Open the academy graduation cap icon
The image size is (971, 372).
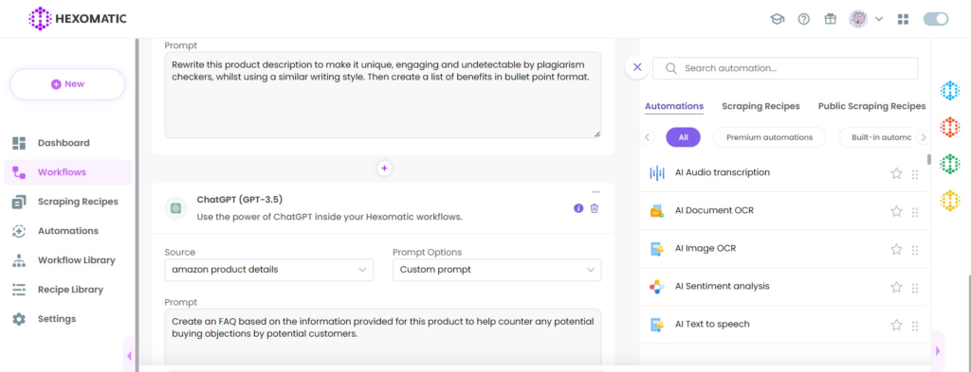[x=777, y=19]
